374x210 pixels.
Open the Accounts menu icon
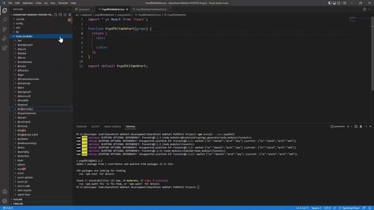click(x=5, y=192)
